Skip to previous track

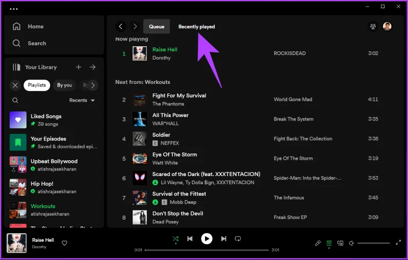(x=190, y=239)
